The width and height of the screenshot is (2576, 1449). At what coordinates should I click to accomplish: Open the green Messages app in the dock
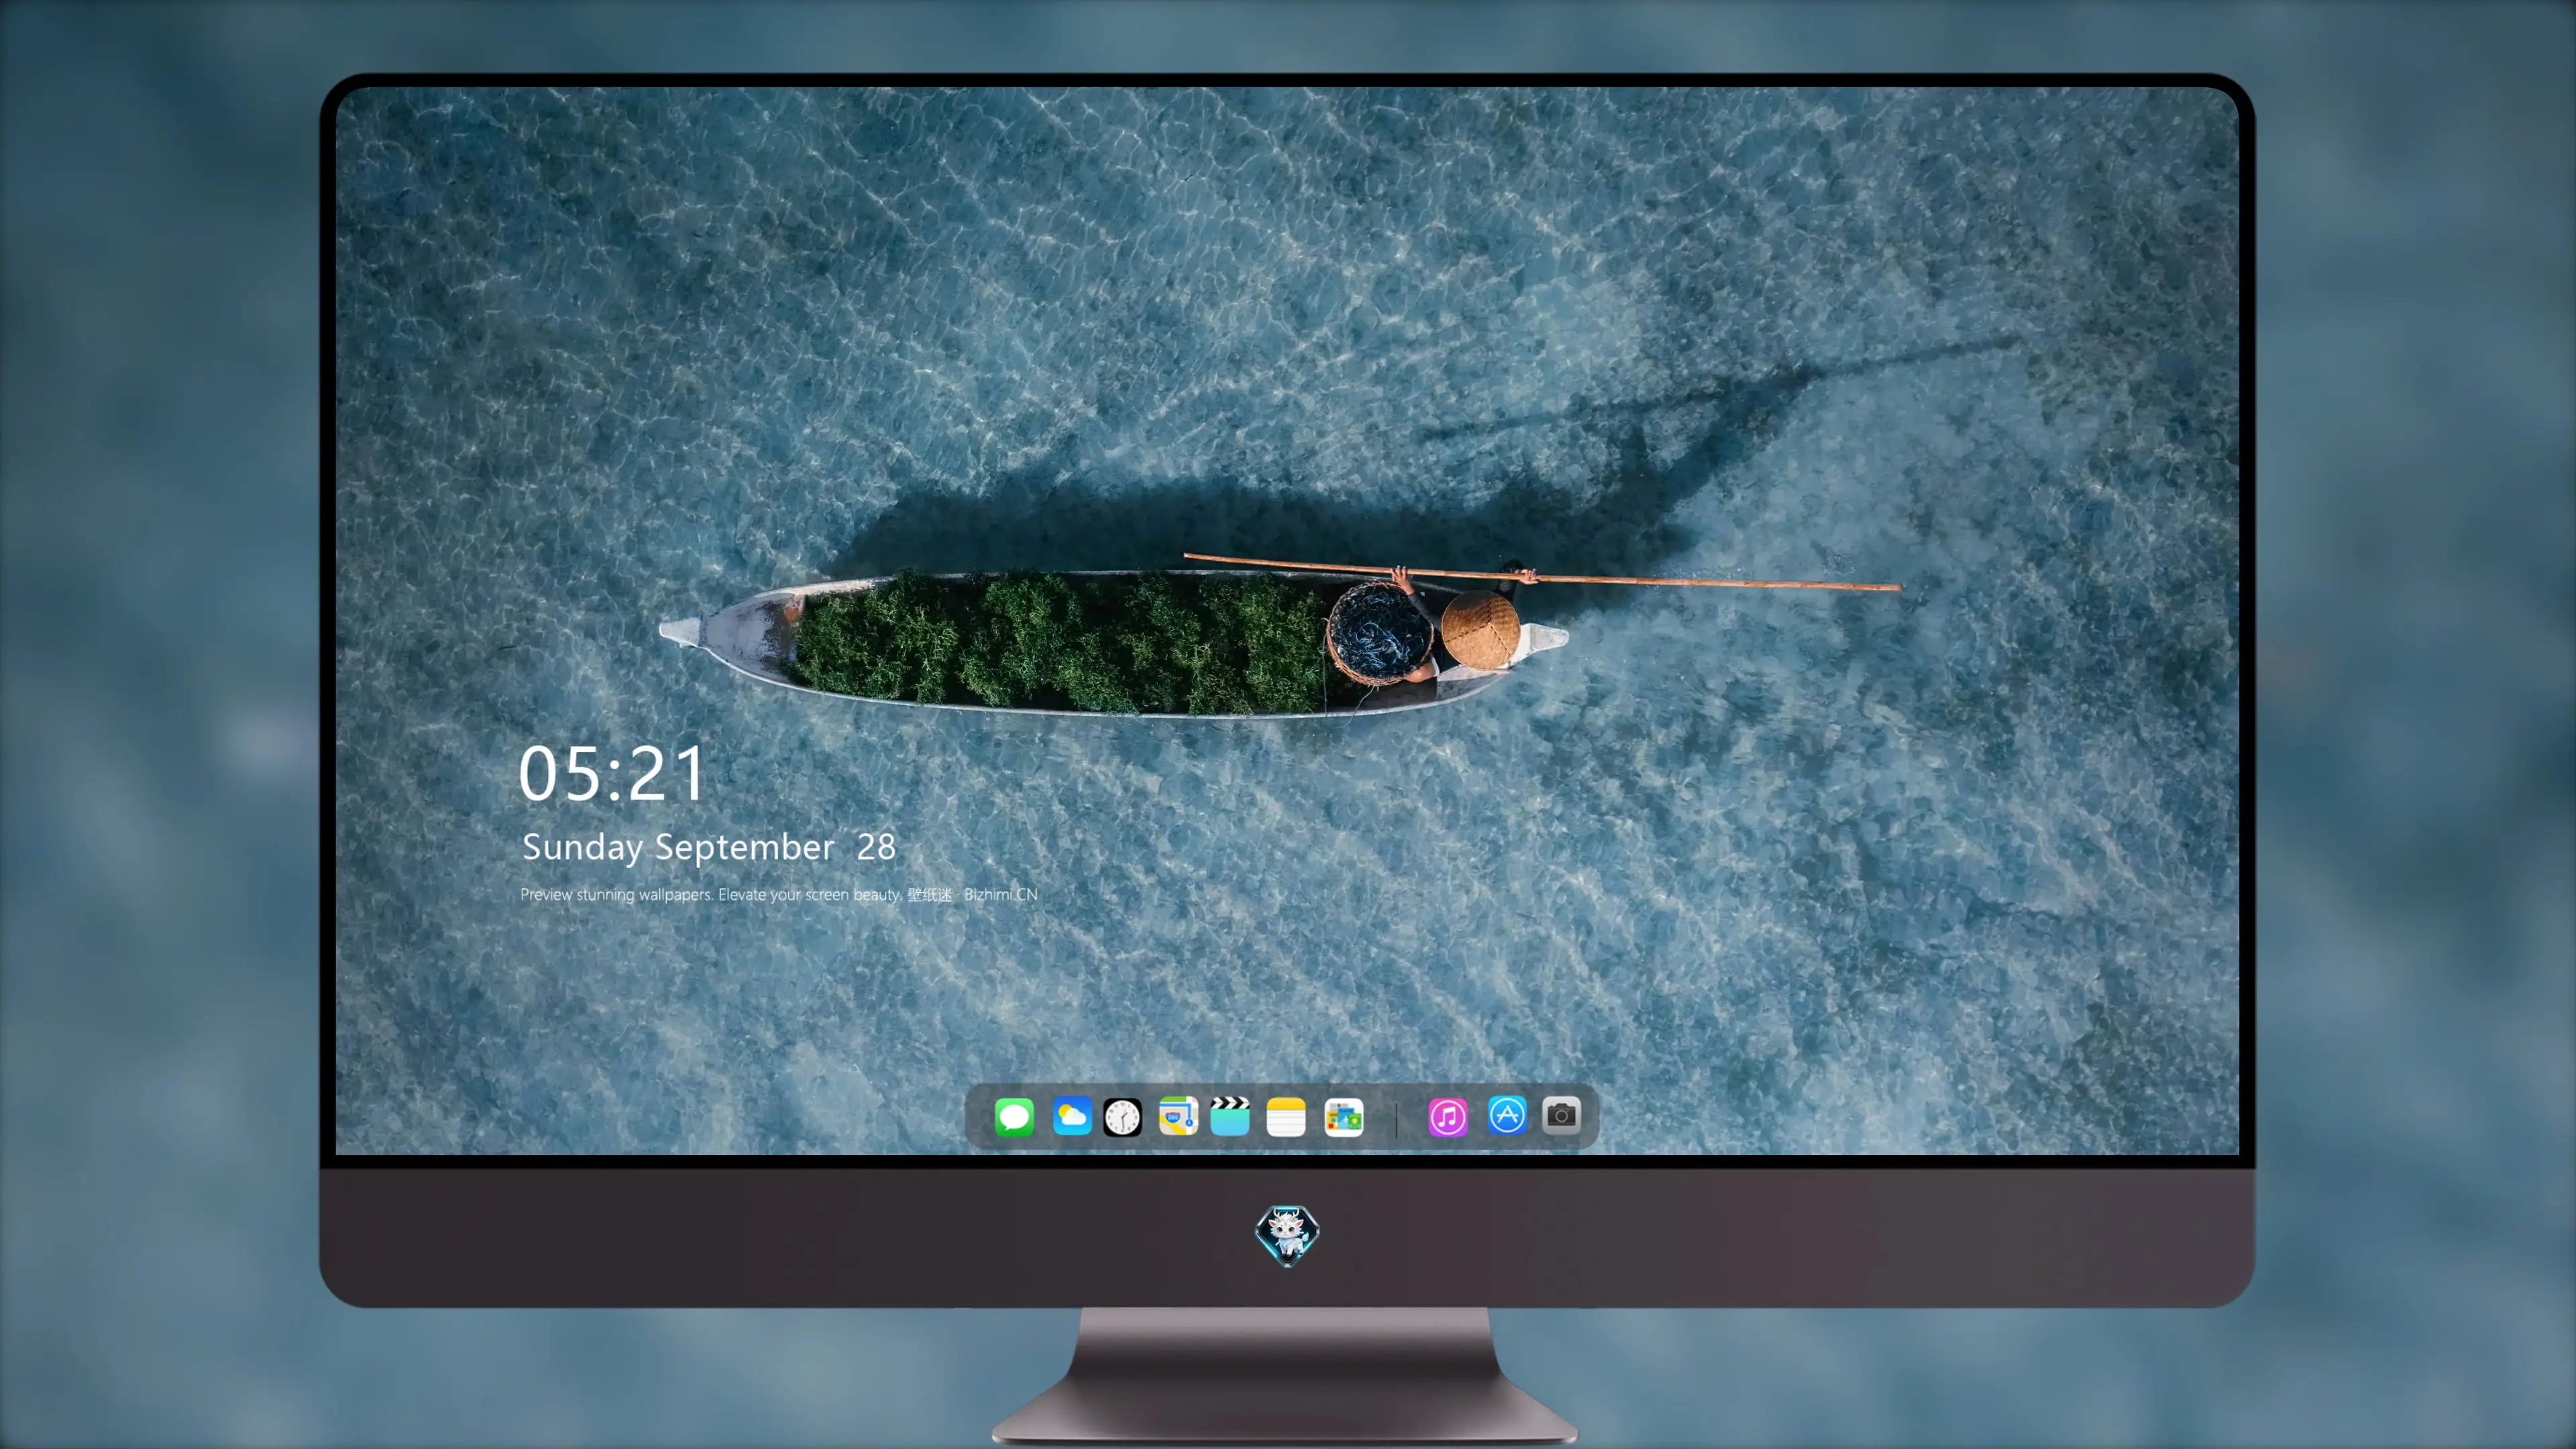click(1014, 1116)
